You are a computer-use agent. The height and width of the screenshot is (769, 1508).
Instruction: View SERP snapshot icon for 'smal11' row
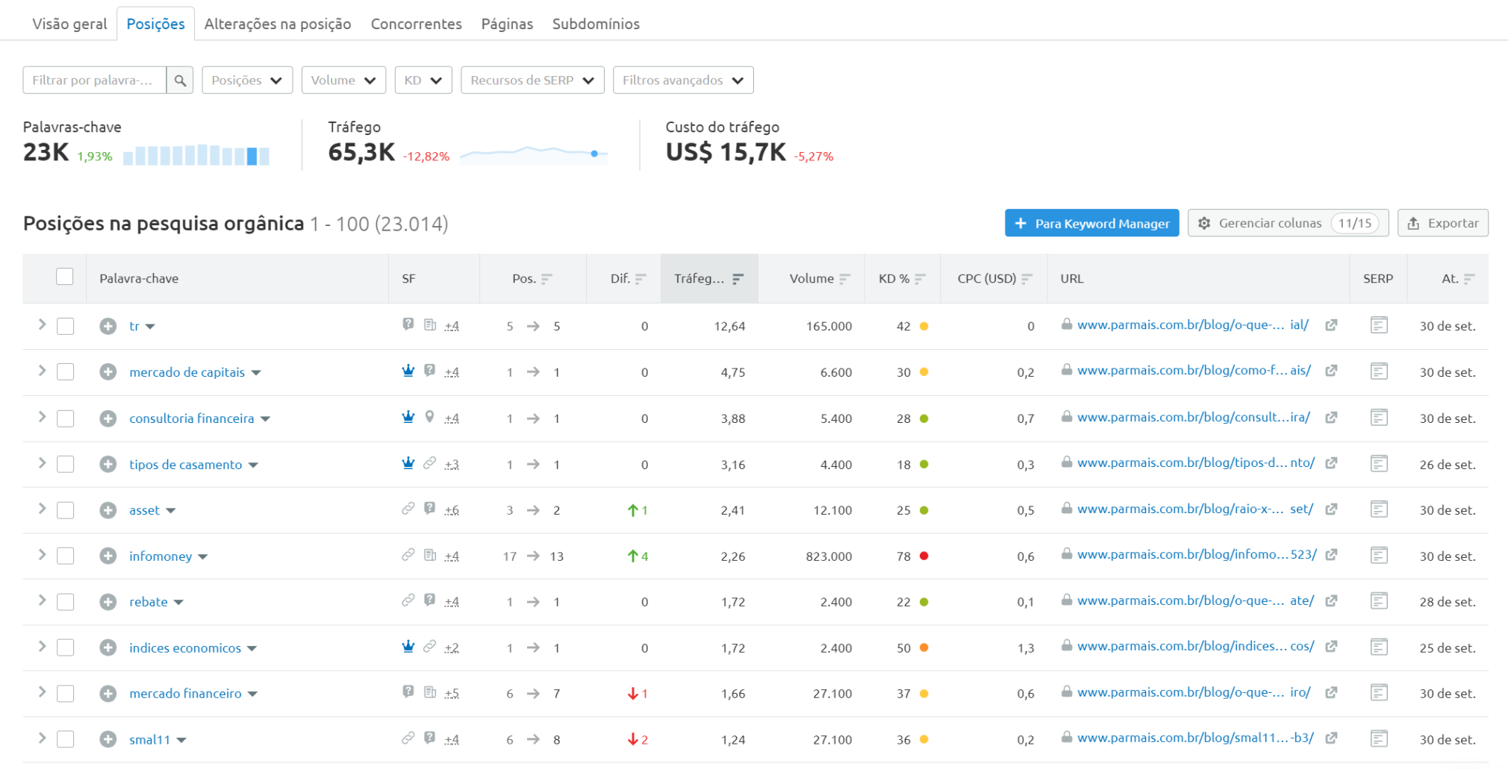(1379, 738)
